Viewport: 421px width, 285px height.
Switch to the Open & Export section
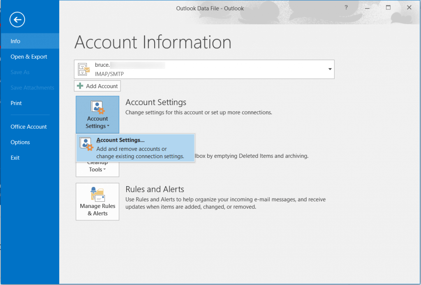click(x=28, y=56)
